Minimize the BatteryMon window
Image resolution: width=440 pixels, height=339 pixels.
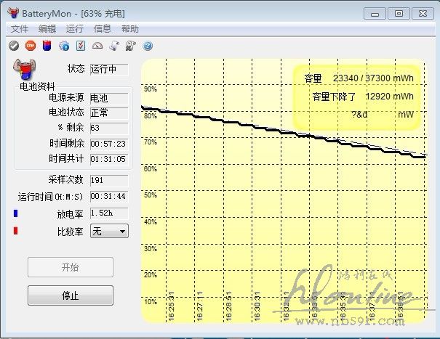tap(375, 14)
